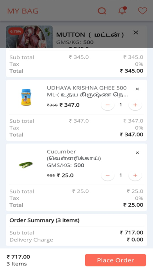153x272 pixels.
Task: Tap the 6.76% discount badge
Action: click(16, 31)
